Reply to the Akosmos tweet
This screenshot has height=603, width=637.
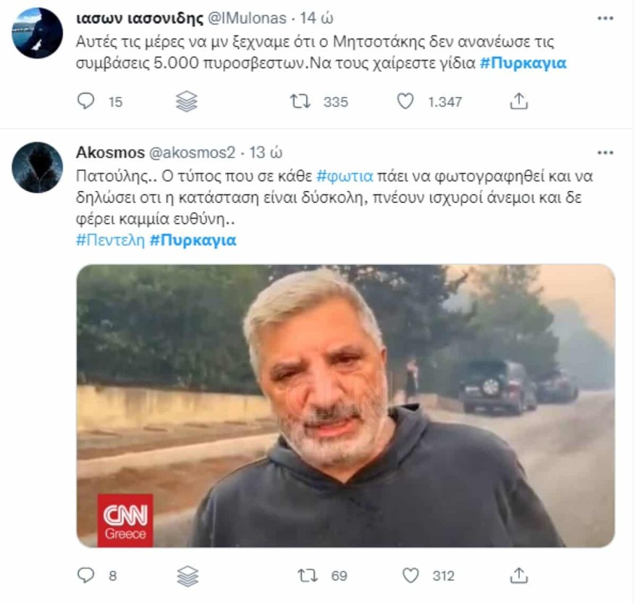click(86, 575)
